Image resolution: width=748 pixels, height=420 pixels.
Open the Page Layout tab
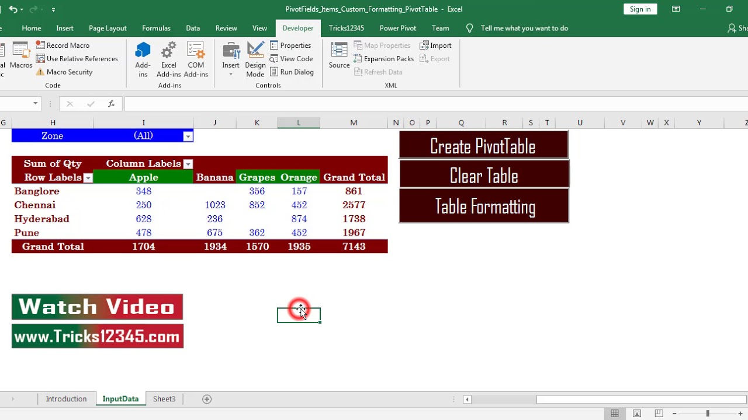108,28
